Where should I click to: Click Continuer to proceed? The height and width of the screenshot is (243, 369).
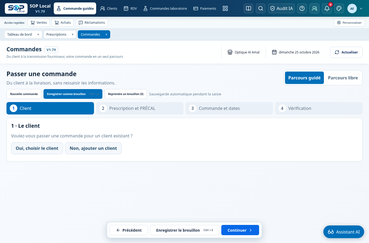point(240,230)
